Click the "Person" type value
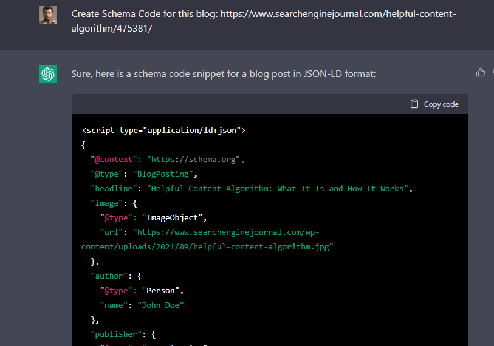The image size is (494, 346). tap(160, 291)
